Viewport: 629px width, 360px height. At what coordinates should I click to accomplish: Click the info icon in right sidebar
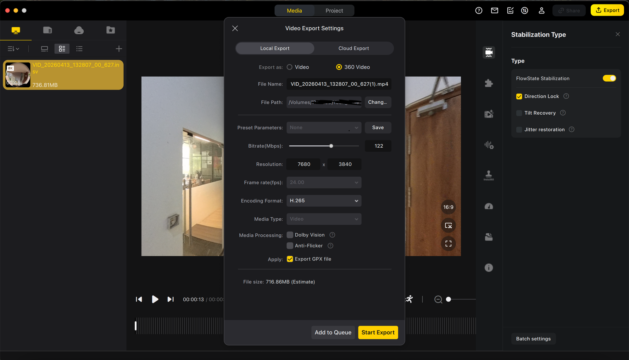click(x=488, y=268)
